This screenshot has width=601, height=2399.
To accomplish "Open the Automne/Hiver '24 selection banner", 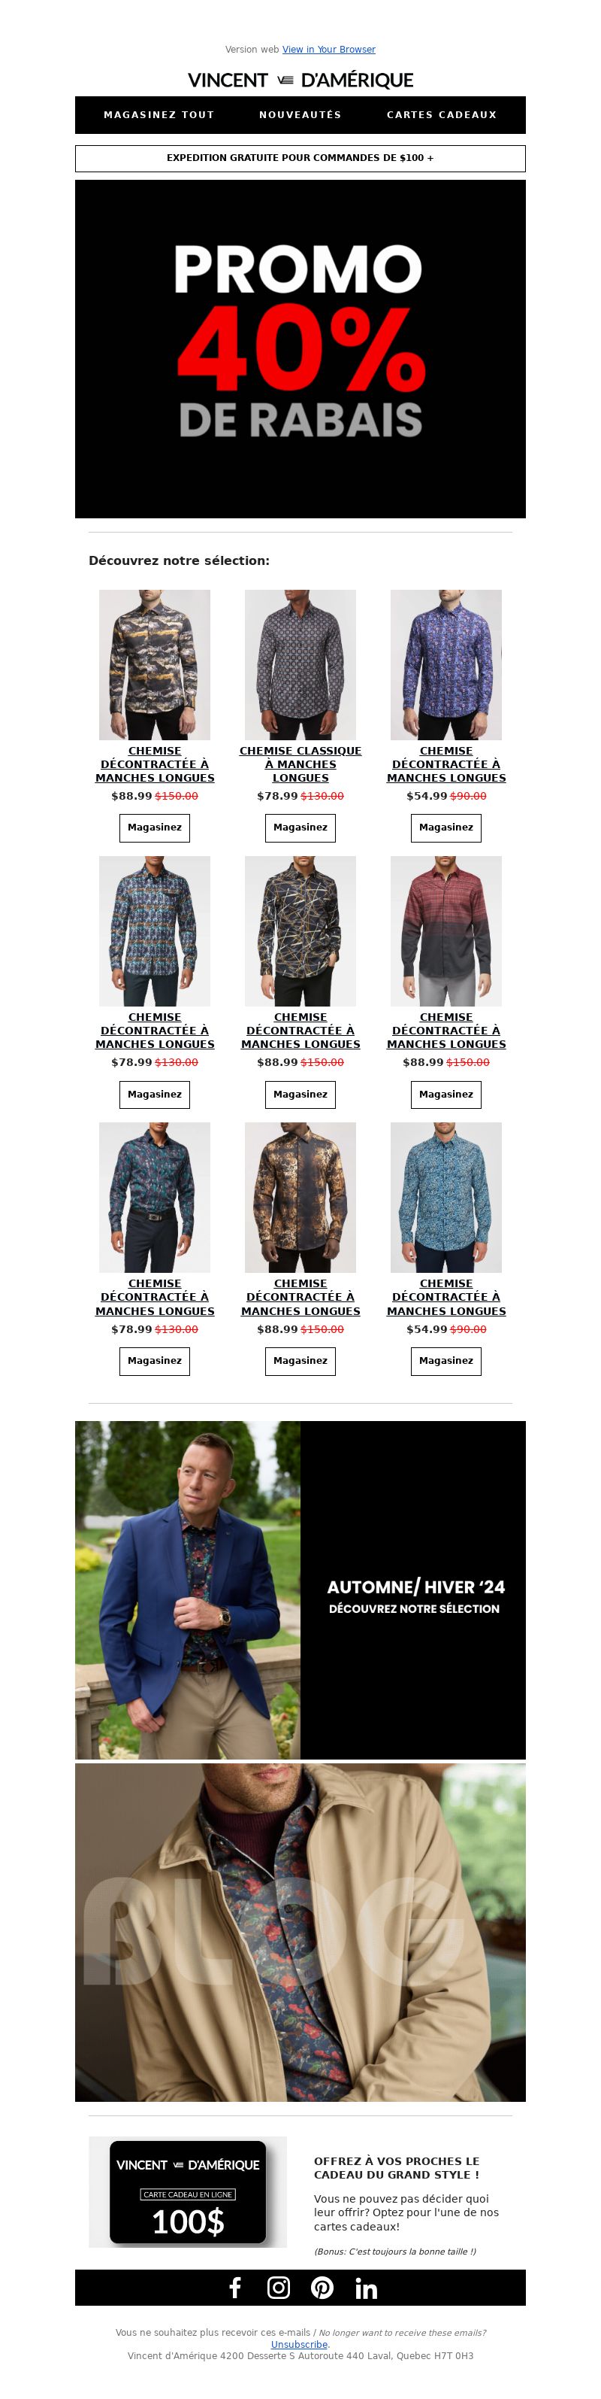I will (300, 1590).
